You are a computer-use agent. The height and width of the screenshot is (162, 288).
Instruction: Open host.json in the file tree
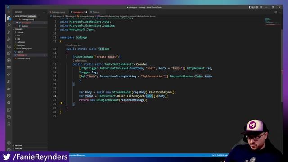(x=21, y=45)
